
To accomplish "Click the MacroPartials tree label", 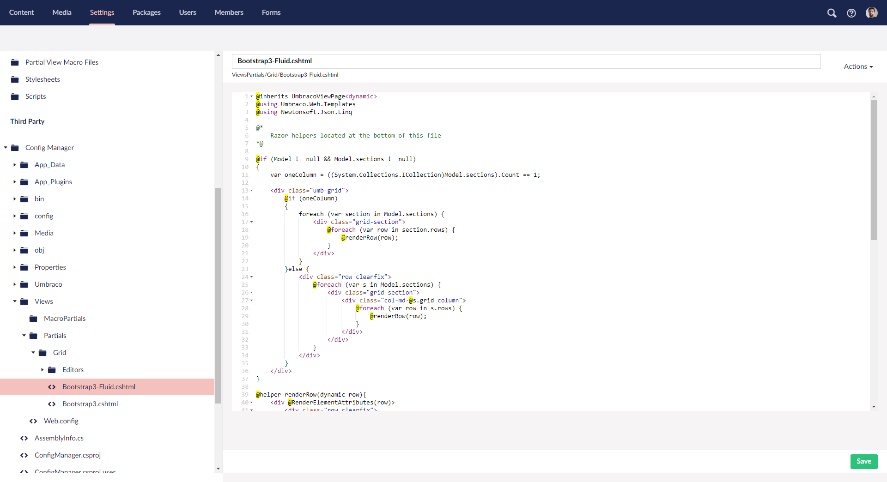I will [x=65, y=319].
